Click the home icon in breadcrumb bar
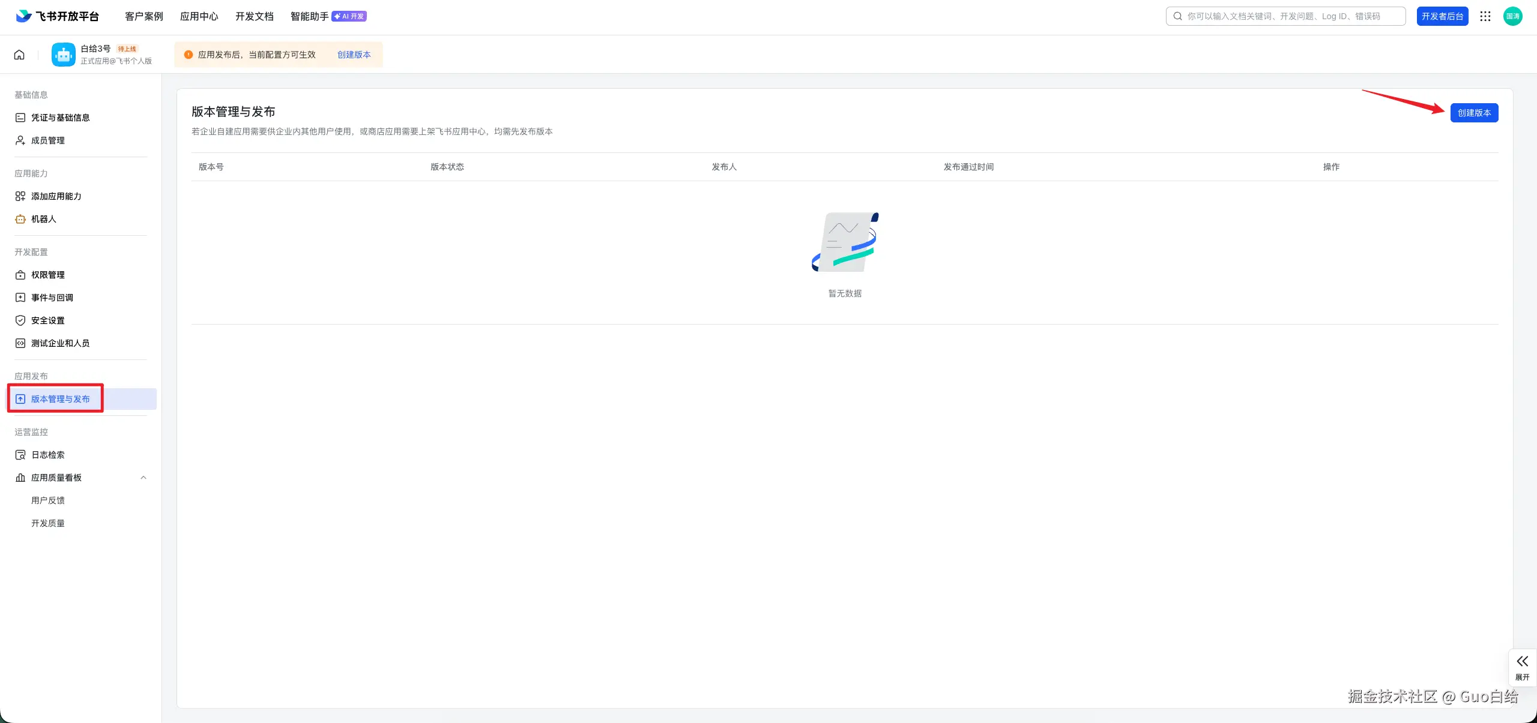The image size is (1537, 723). tap(19, 55)
